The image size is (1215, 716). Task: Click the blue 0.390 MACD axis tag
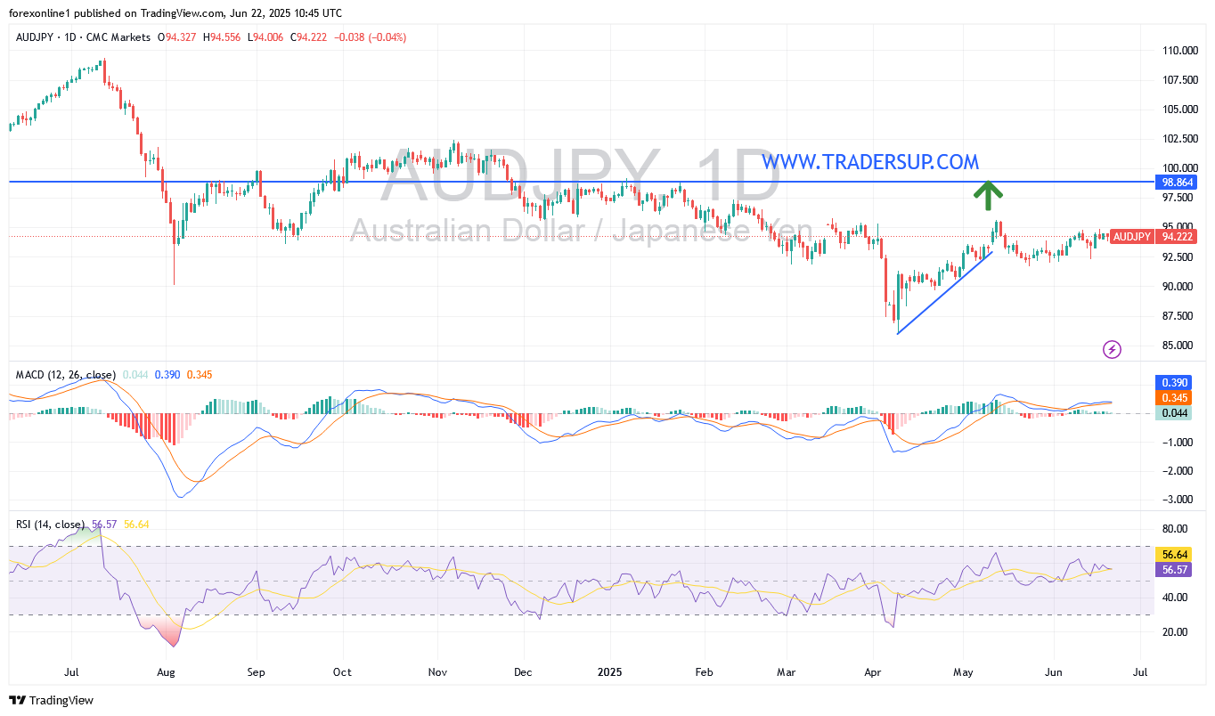coord(1173,382)
